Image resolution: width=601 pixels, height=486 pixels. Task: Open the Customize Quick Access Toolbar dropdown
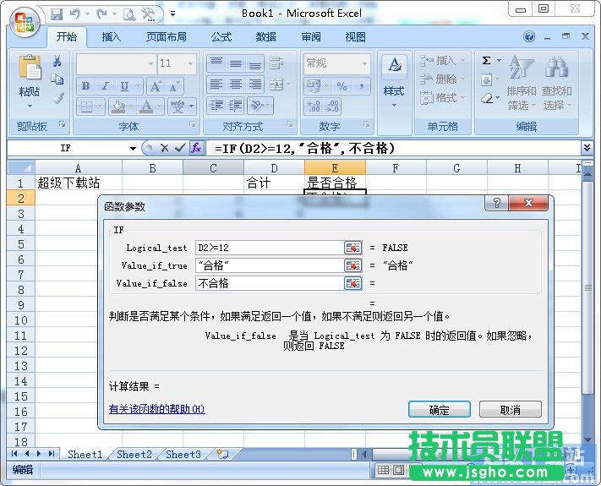[172, 14]
